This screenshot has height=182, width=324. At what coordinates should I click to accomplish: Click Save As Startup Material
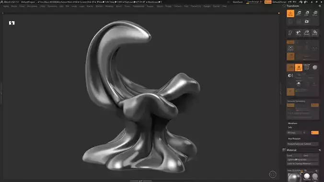pos(302,164)
